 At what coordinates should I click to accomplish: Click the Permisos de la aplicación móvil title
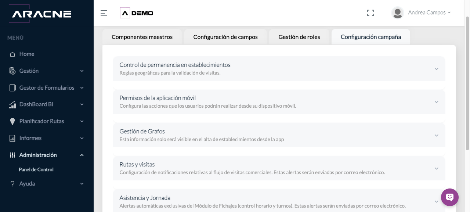coord(158,98)
